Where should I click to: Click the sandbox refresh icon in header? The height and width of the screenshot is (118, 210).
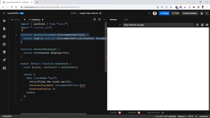149,13
